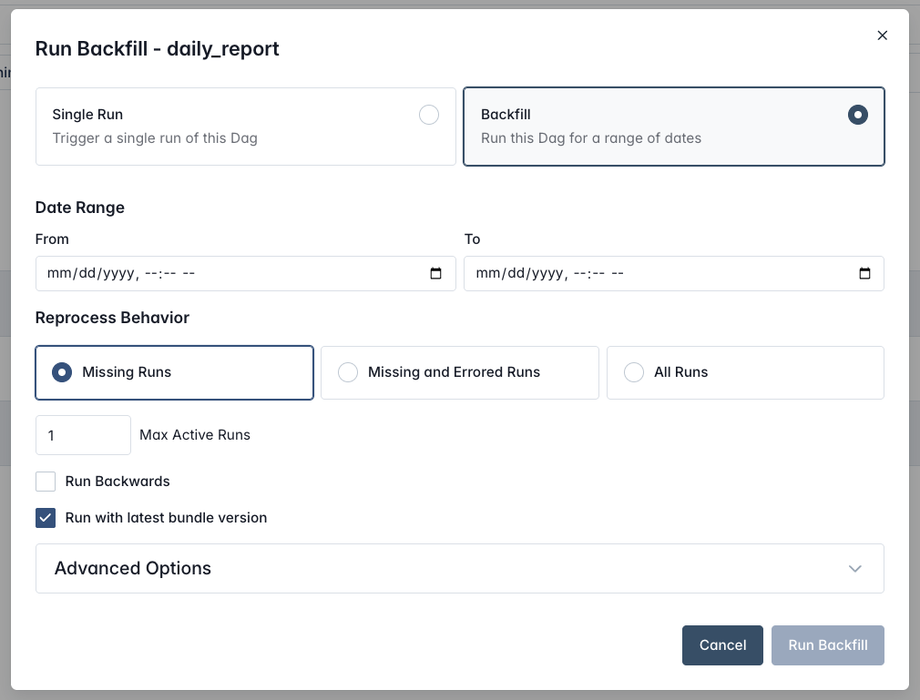
Task: Click the Run Backfill - daily_report title
Action: tap(158, 48)
